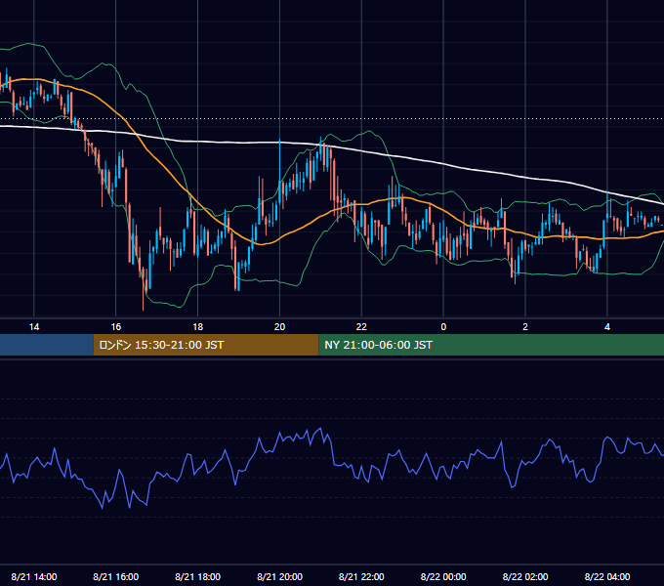This screenshot has height=586, width=664.
Task: Click the 4 hour axis label
Action: (607, 327)
